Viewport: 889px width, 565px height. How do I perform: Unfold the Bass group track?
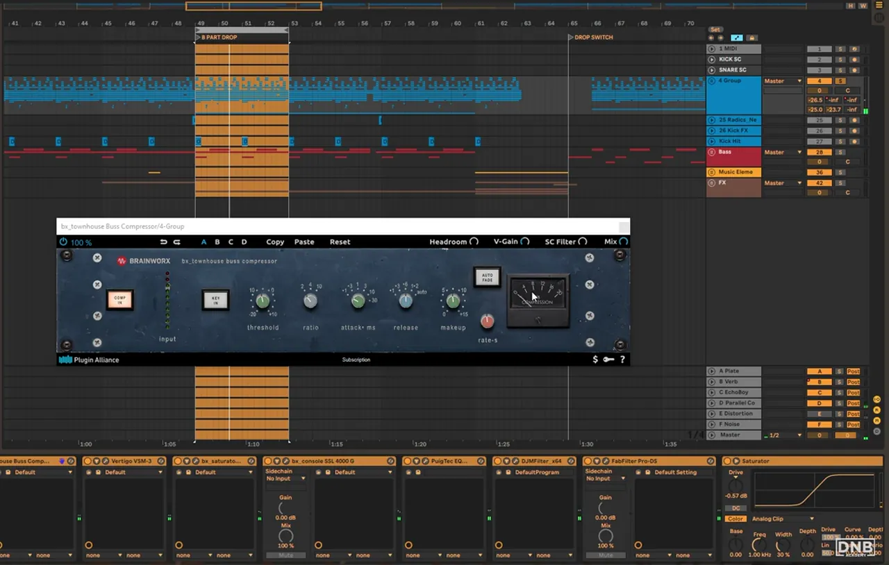[712, 152]
